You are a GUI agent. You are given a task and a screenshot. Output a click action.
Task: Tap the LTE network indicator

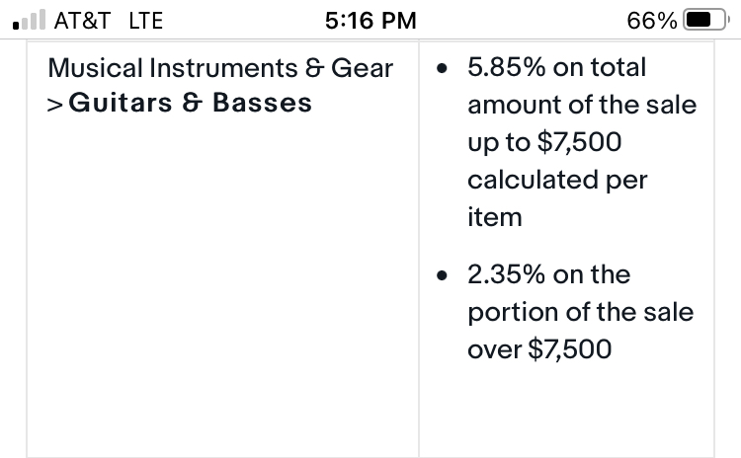[146, 21]
